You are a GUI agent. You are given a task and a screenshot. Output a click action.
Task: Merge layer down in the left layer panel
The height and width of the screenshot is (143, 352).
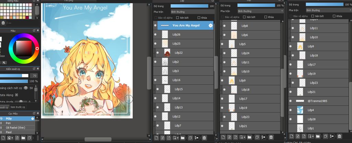[x=196, y=137]
